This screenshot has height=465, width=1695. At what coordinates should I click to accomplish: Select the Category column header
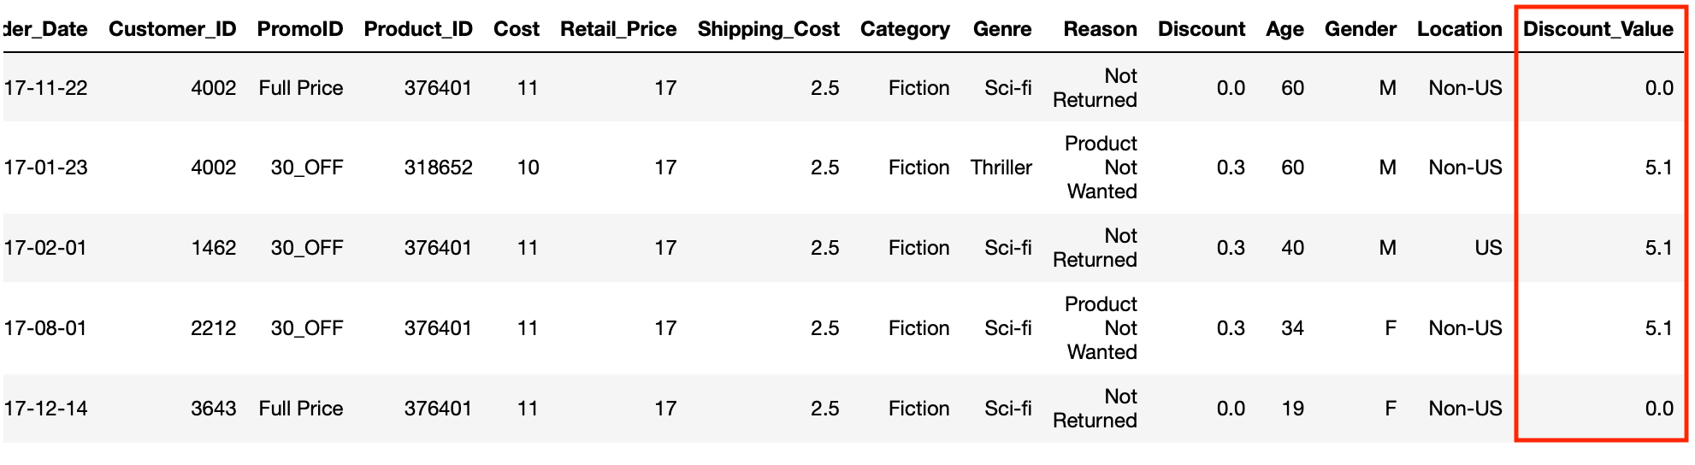(x=905, y=29)
